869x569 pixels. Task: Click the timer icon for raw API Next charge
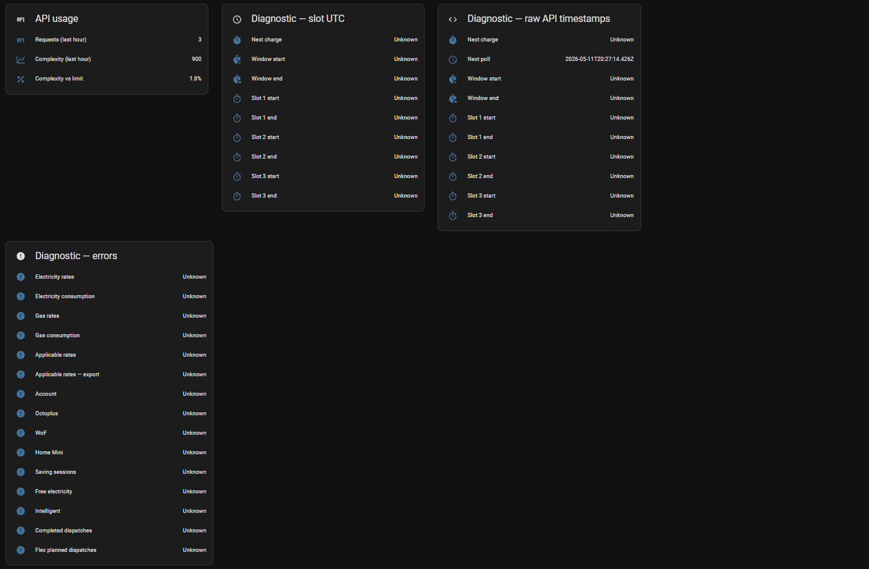[x=453, y=40]
